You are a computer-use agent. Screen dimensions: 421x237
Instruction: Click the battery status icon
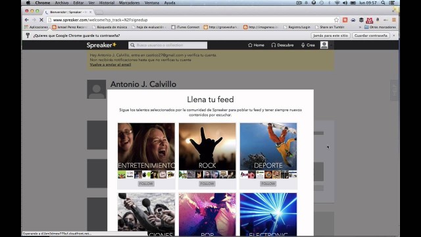click(353, 3)
